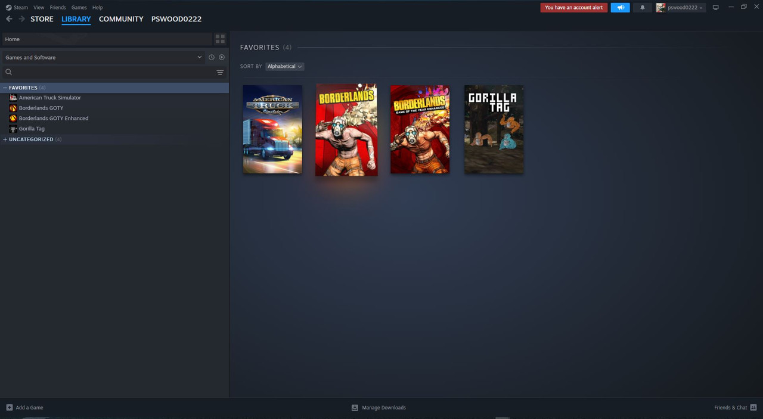Click American Truck Simulator sidebar icon
The width and height of the screenshot is (763, 419).
(13, 98)
